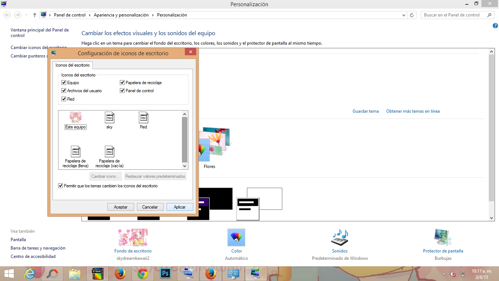
Task: Open Ventana principal del Panel de control
Action: point(40,33)
